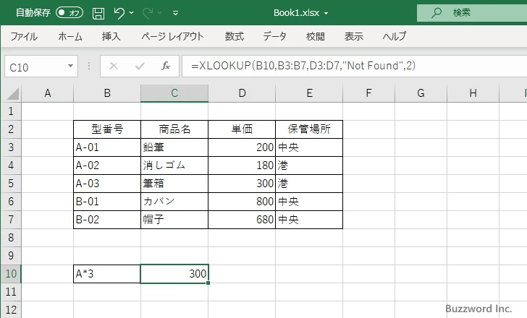Select cell containing 鉛筆
The image size is (527, 318).
pyautogui.click(x=174, y=147)
